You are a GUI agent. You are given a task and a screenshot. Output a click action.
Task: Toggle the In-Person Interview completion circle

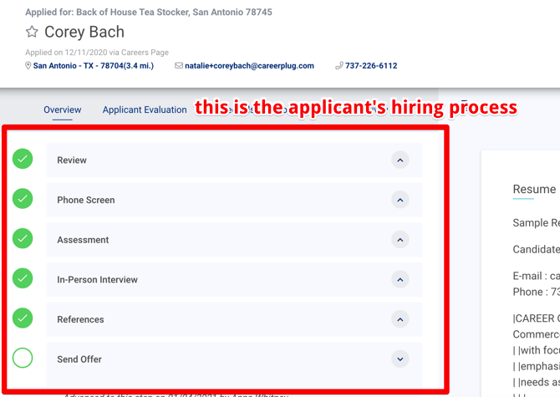[x=23, y=278]
